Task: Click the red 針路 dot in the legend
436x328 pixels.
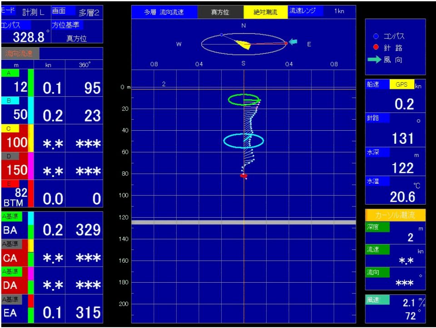Action: 375,48
